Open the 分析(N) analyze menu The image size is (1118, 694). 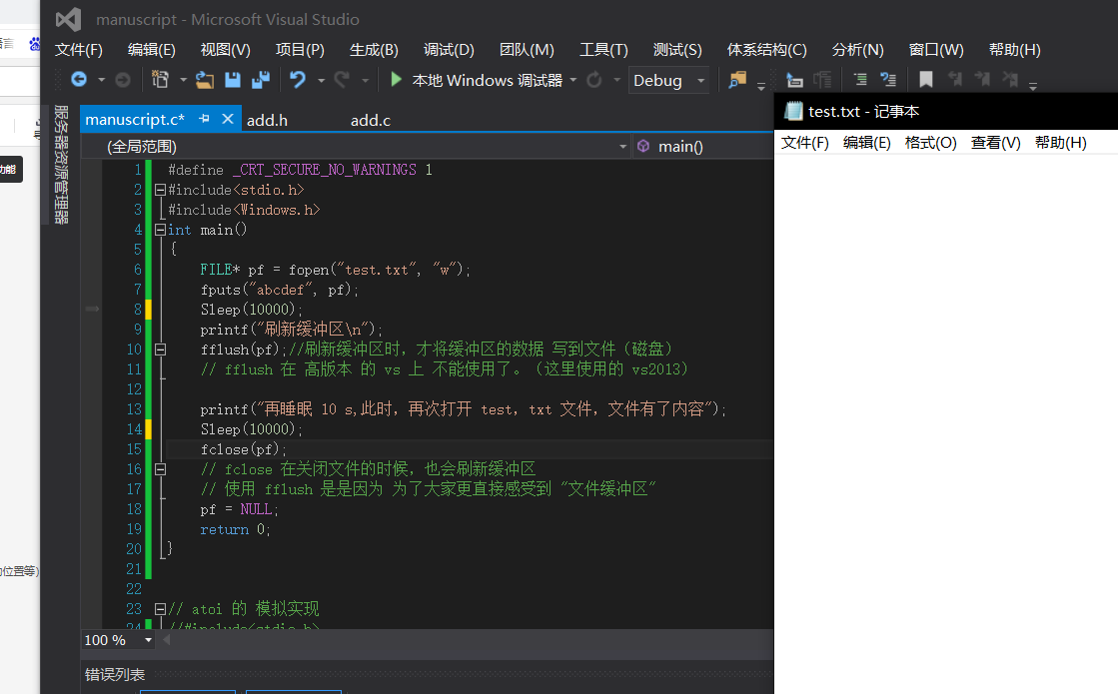click(x=858, y=49)
